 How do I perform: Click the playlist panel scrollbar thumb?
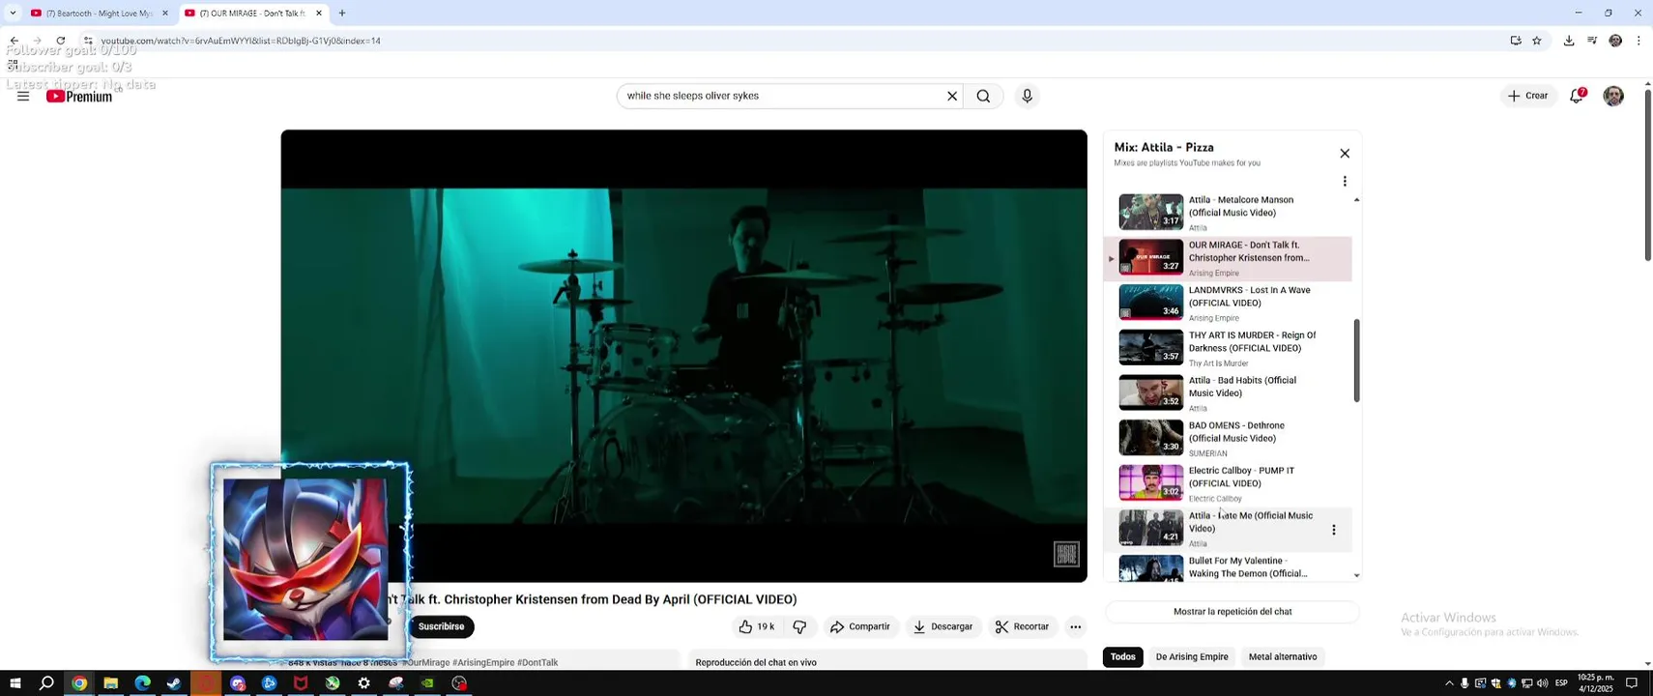pos(1356,361)
